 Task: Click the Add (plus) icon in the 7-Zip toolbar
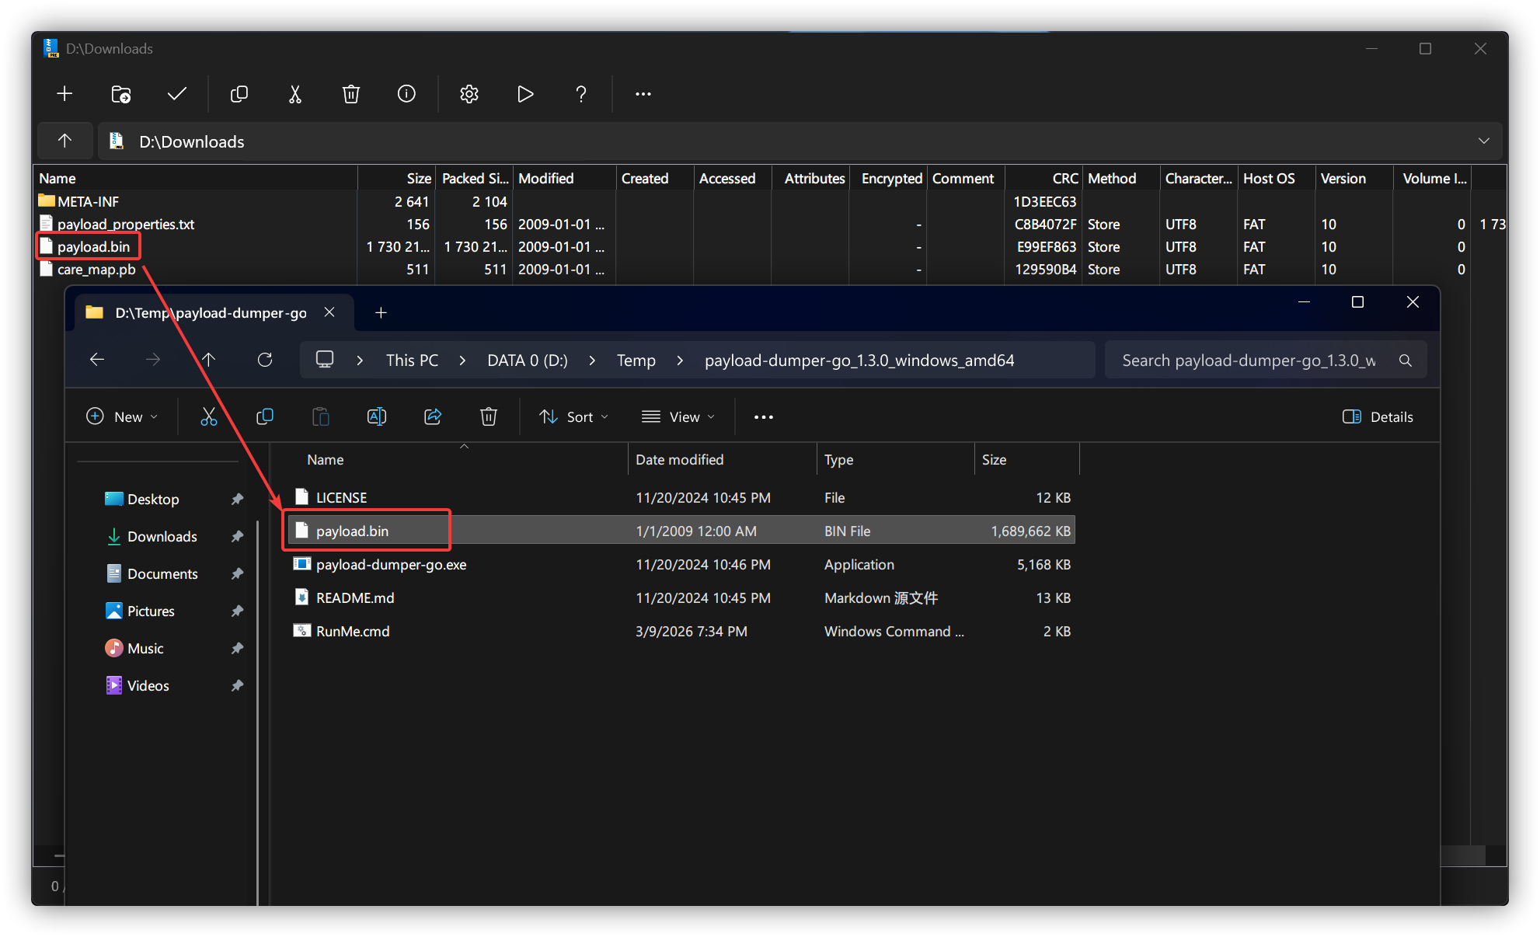[x=64, y=94]
